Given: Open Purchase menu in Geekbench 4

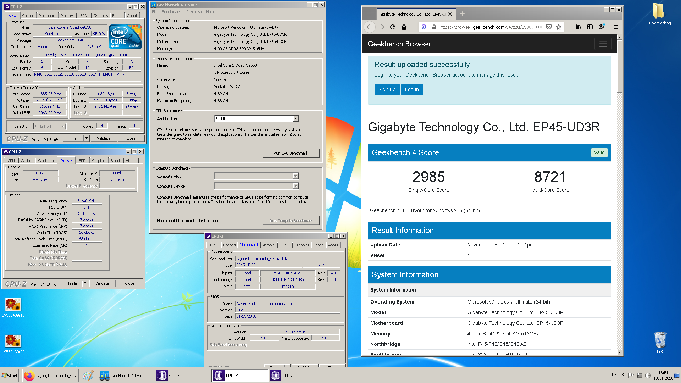Looking at the screenshot, I should pyautogui.click(x=194, y=12).
